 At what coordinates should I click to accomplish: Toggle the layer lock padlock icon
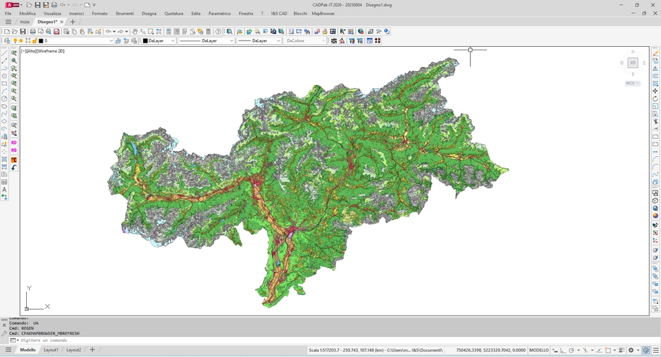click(34, 41)
